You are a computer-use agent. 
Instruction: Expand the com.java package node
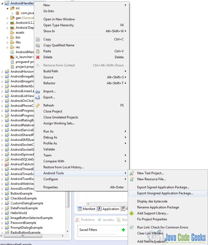[x=13, y=13]
